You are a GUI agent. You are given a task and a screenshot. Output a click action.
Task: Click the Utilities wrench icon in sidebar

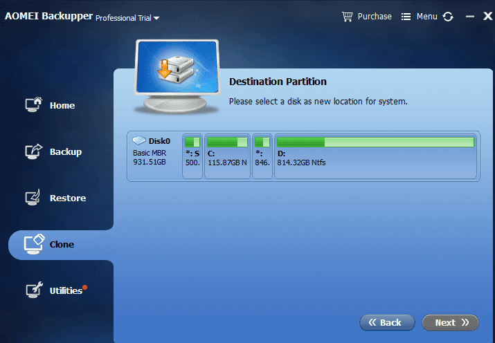pos(34,290)
